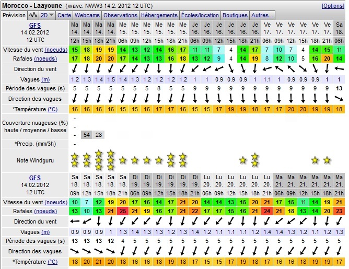Click the three-star rating under Ma 14. 21h
Screen dimensions: 349x269
[111, 160]
